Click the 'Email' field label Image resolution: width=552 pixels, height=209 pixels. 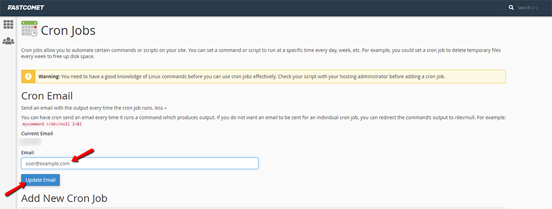click(x=27, y=153)
